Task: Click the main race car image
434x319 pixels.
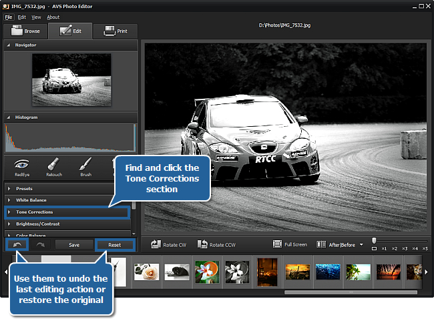Action: pos(285,137)
